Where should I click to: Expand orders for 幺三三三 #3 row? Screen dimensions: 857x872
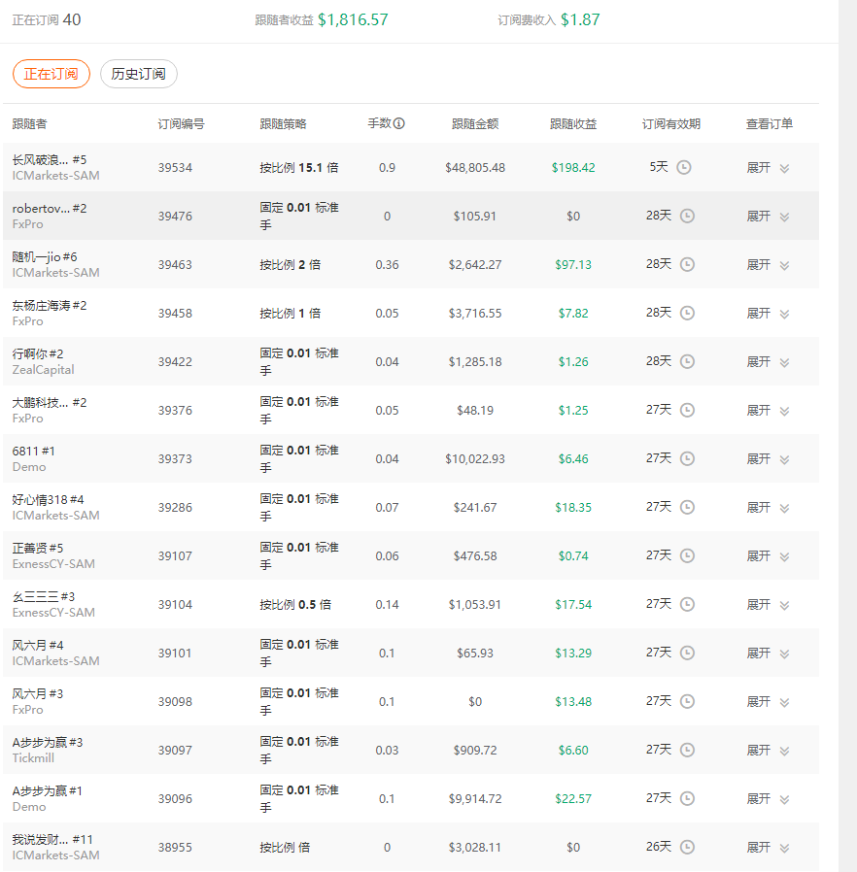[768, 605]
